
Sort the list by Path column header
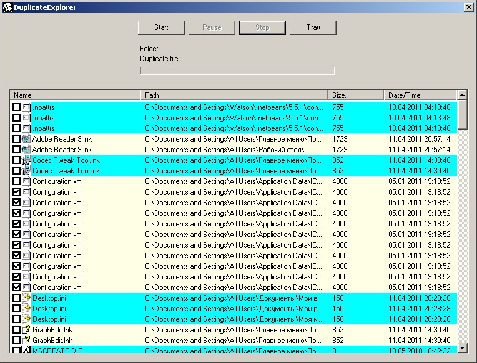234,95
